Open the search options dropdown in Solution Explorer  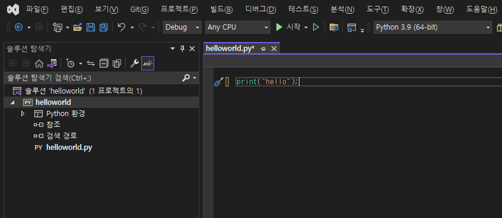click(194, 78)
